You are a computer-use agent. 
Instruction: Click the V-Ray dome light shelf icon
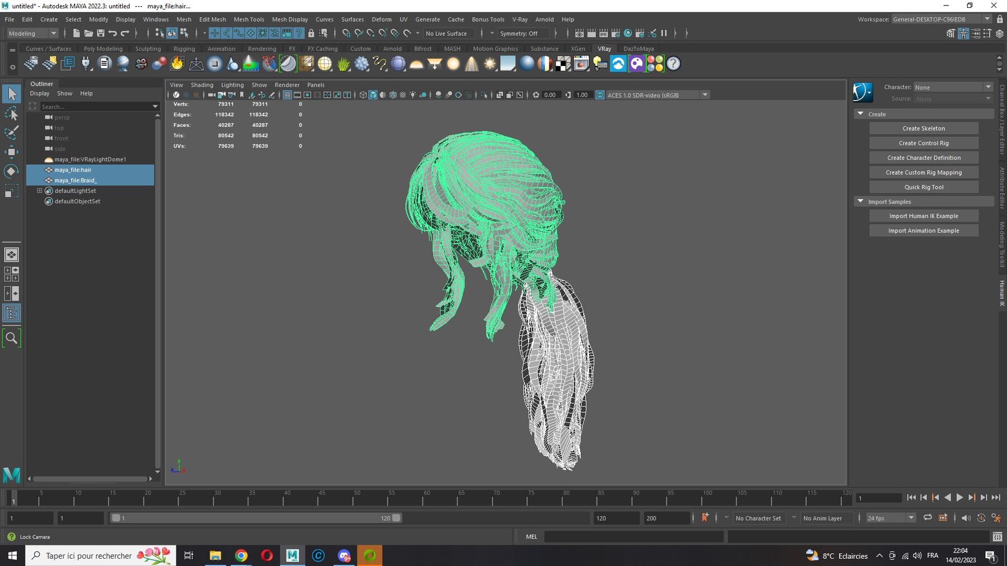417,64
